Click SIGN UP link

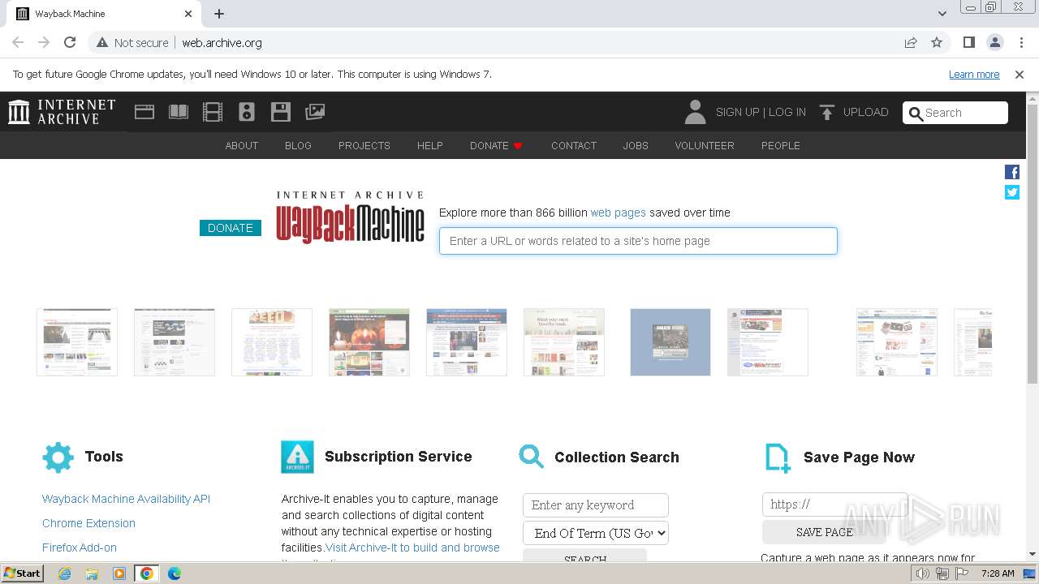tap(737, 112)
